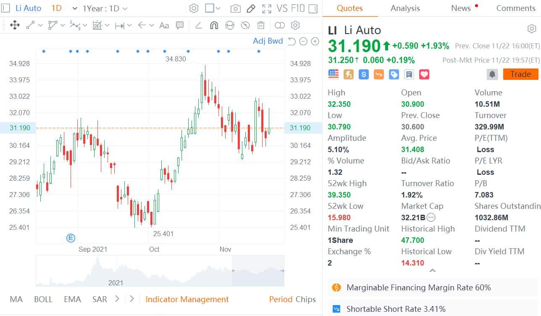
Task: Delete drawings using the trash icon
Action: pos(261,25)
